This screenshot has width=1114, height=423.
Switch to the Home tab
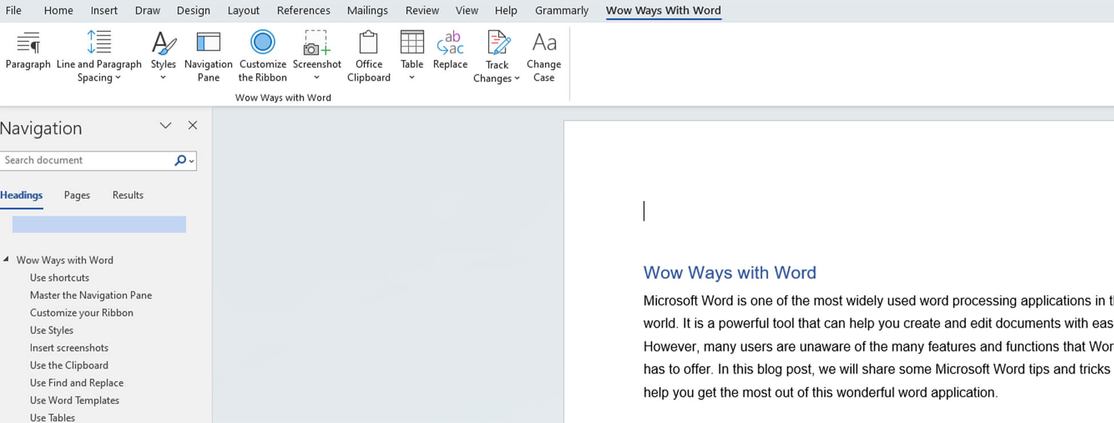(x=58, y=10)
